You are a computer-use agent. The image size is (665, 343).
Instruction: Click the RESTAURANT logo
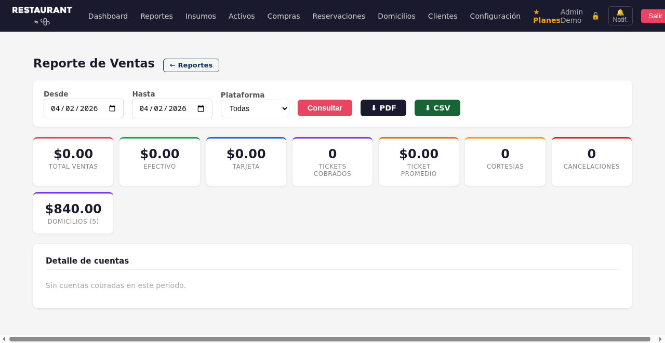[42, 12]
